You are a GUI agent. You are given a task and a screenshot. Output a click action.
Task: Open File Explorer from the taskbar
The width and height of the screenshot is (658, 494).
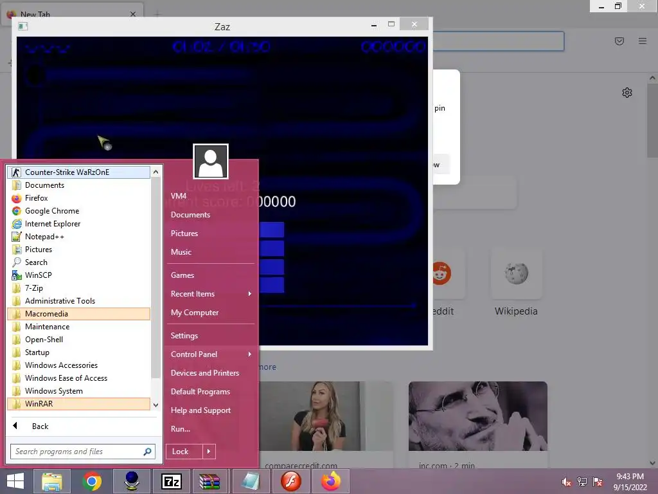pos(51,481)
